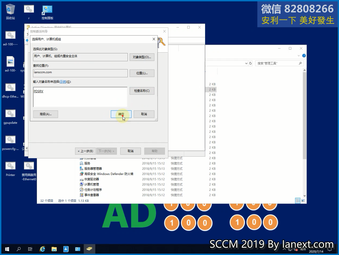Select the powercfg-... desktop file

point(10,143)
